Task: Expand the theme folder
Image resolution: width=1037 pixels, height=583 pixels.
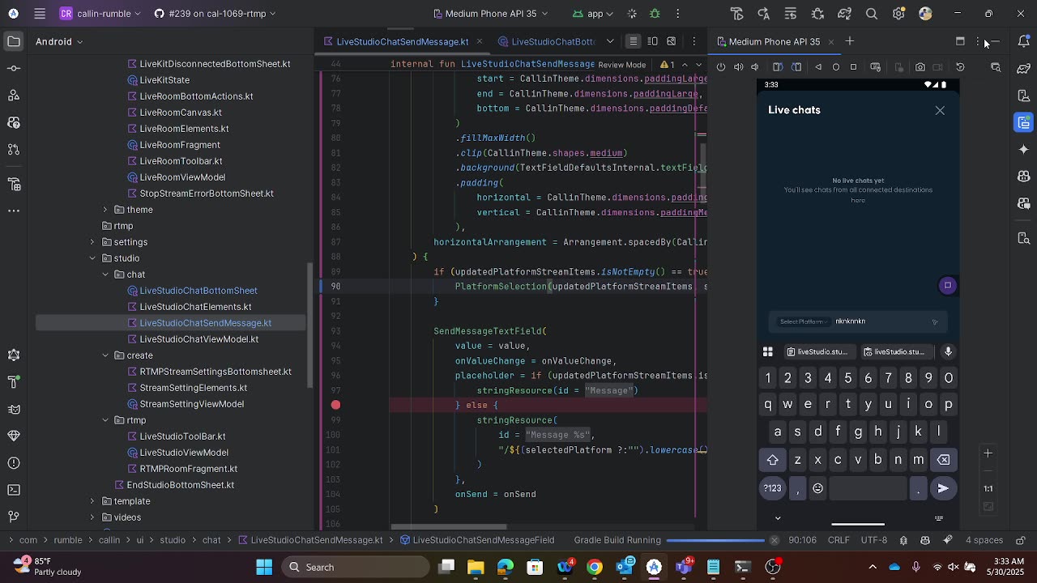Action: [x=105, y=210]
